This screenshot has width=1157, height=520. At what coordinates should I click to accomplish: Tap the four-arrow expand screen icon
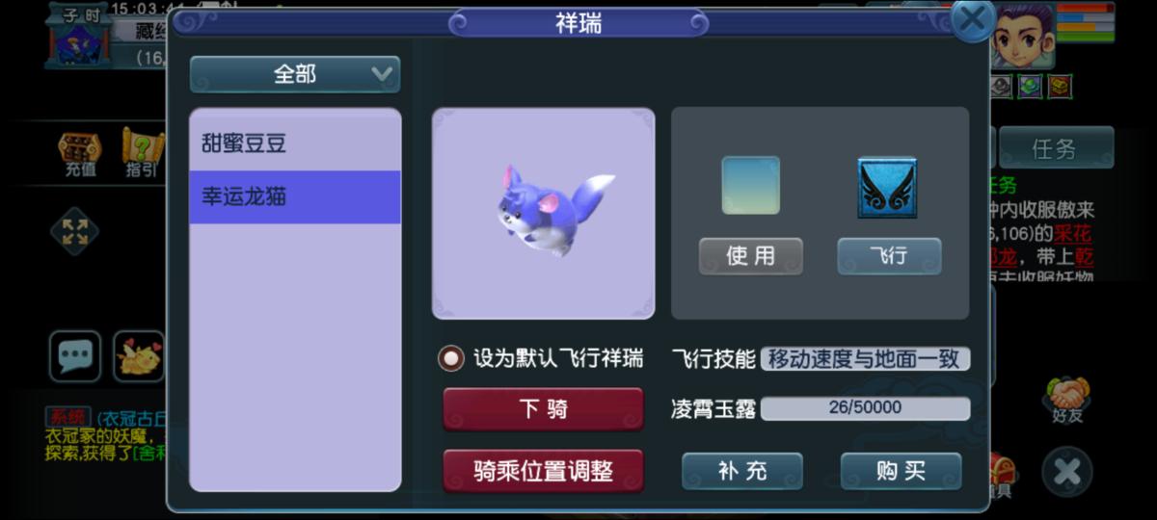75,231
